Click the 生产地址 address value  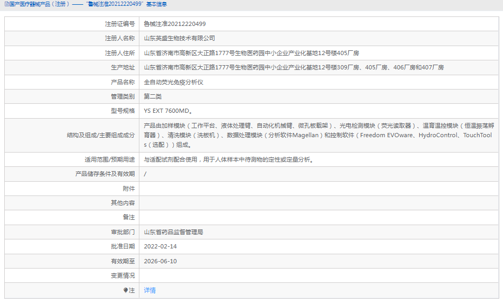tap(294, 67)
